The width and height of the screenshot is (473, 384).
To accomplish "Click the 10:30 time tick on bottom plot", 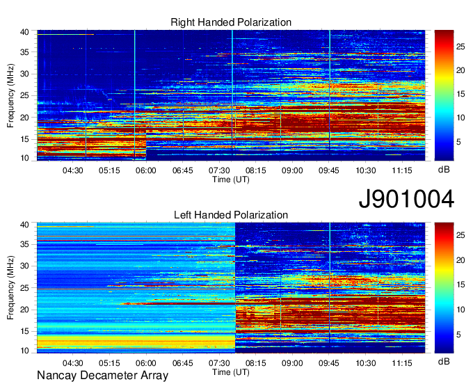I will click(366, 363).
